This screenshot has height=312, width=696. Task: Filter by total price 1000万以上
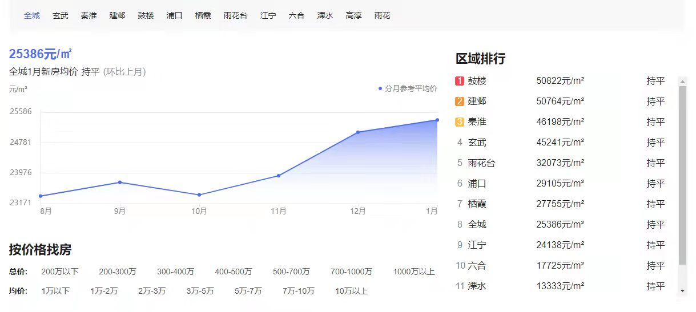[414, 272]
